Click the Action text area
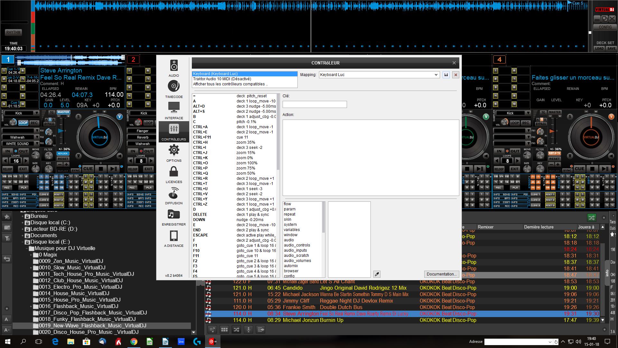The width and height of the screenshot is (618, 348). click(x=371, y=158)
